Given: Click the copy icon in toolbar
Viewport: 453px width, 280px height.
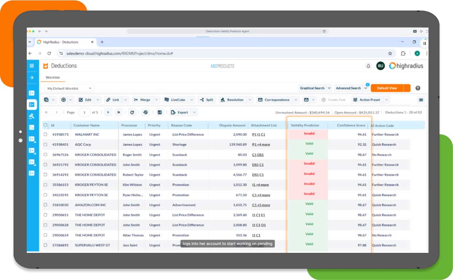Looking at the screenshot, I should 46,100.
